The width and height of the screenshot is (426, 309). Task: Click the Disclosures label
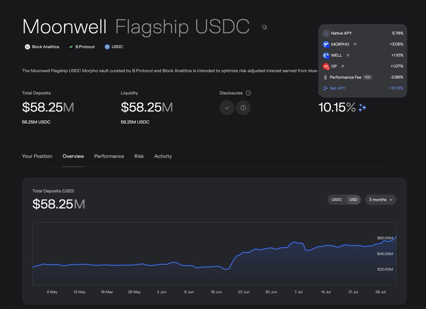click(231, 93)
